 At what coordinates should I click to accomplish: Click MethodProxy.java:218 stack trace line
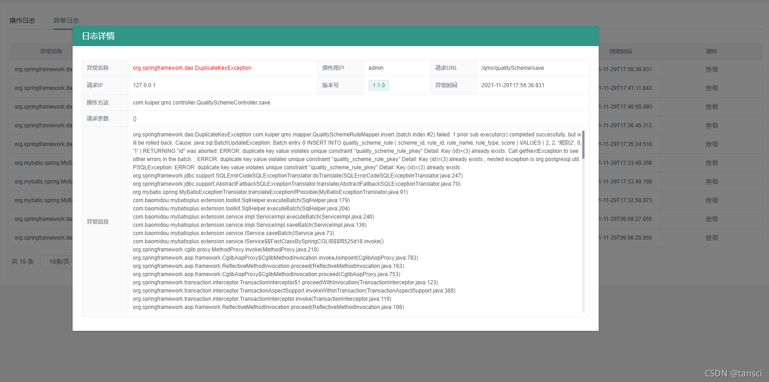pyautogui.click(x=226, y=250)
